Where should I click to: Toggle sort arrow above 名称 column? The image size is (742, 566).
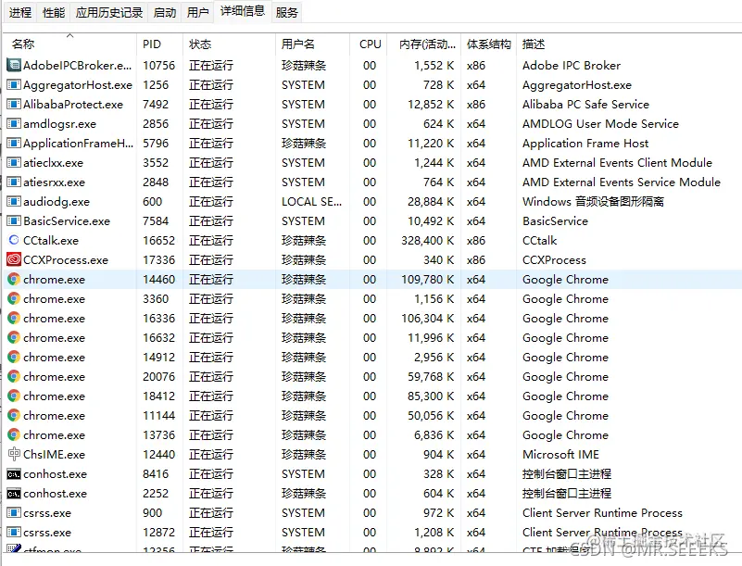[70, 35]
